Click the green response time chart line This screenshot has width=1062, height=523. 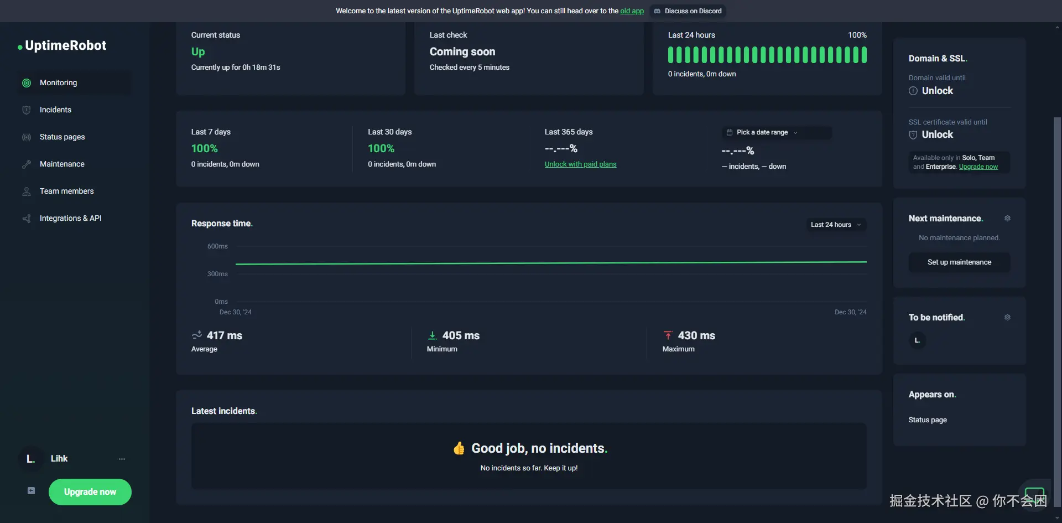[551, 263]
